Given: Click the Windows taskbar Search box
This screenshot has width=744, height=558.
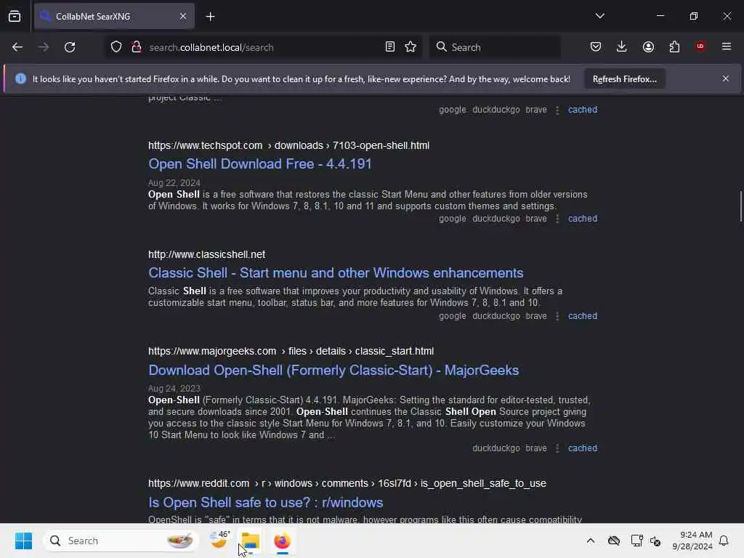Looking at the screenshot, I should [x=121, y=541].
